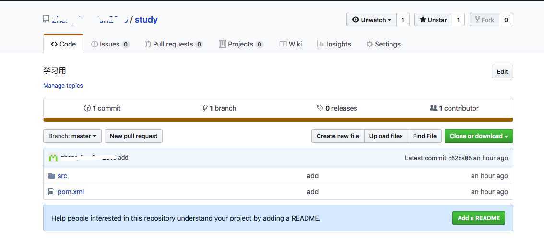
Task: Click the Fork button
Action: (x=485, y=20)
